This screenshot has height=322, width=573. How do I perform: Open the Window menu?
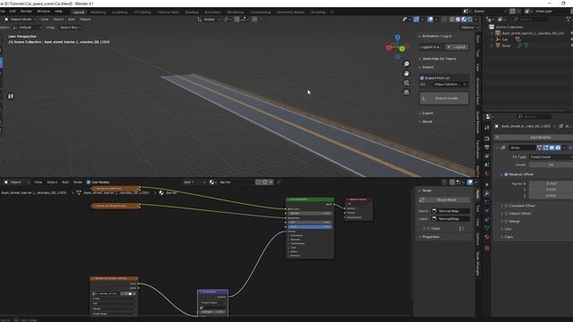point(44,12)
